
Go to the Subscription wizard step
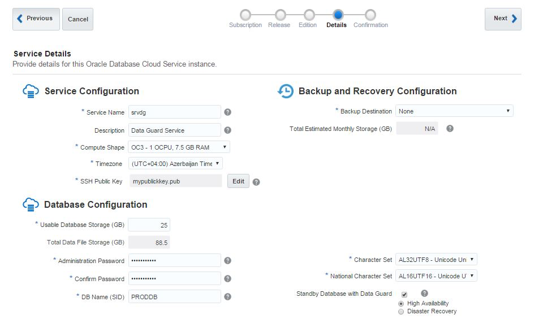245,15
